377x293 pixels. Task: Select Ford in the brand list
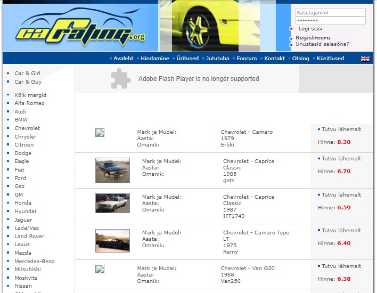coord(20,178)
